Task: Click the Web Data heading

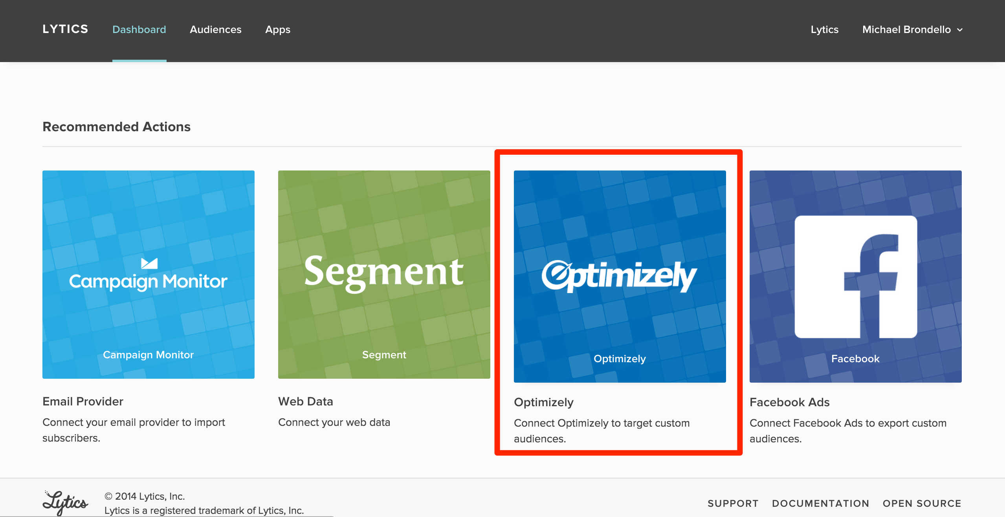Action: pos(305,401)
